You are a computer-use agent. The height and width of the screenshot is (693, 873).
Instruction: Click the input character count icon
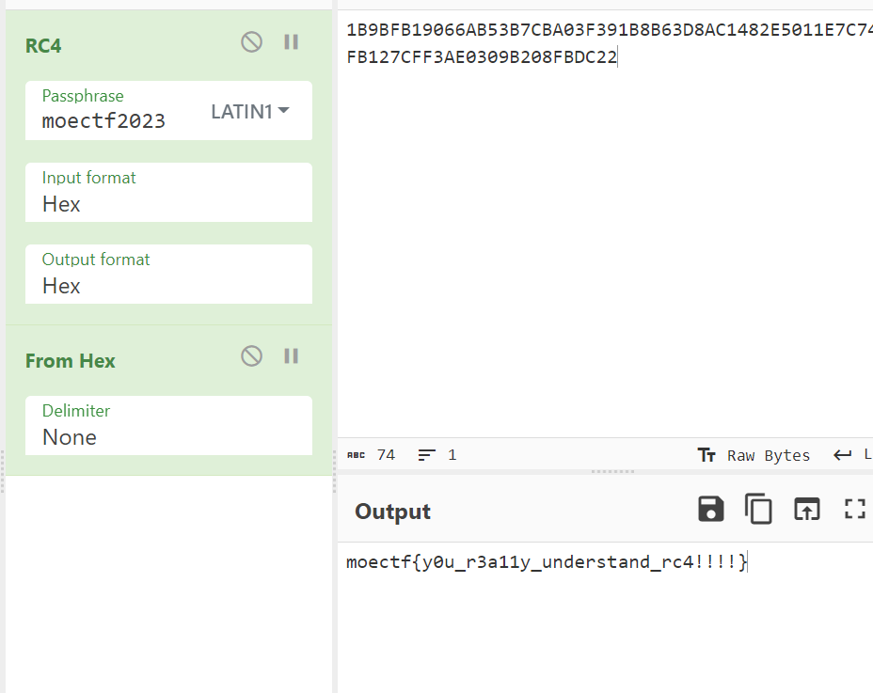(x=356, y=455)
